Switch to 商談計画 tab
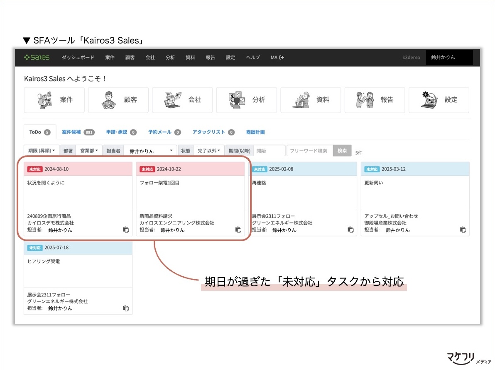 [x=255, y=132]
